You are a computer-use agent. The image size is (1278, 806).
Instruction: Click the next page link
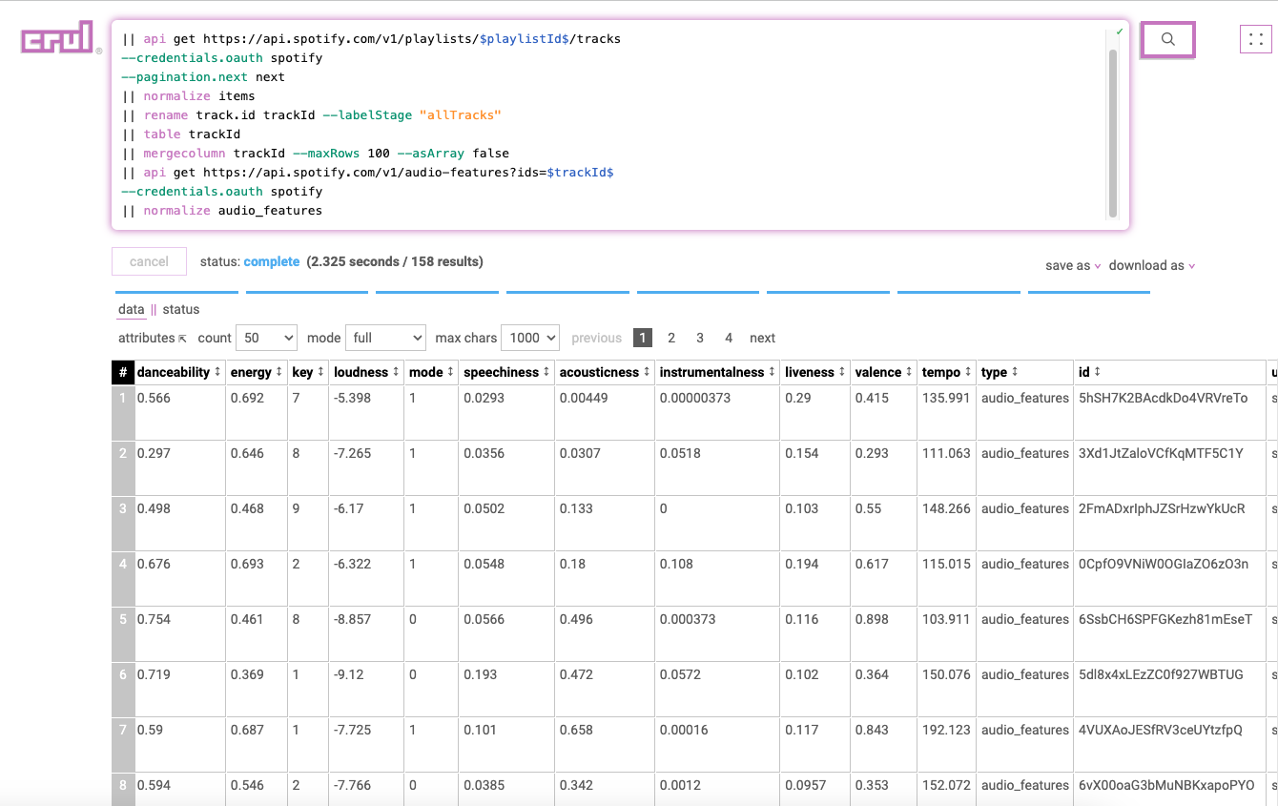(762, 338)
